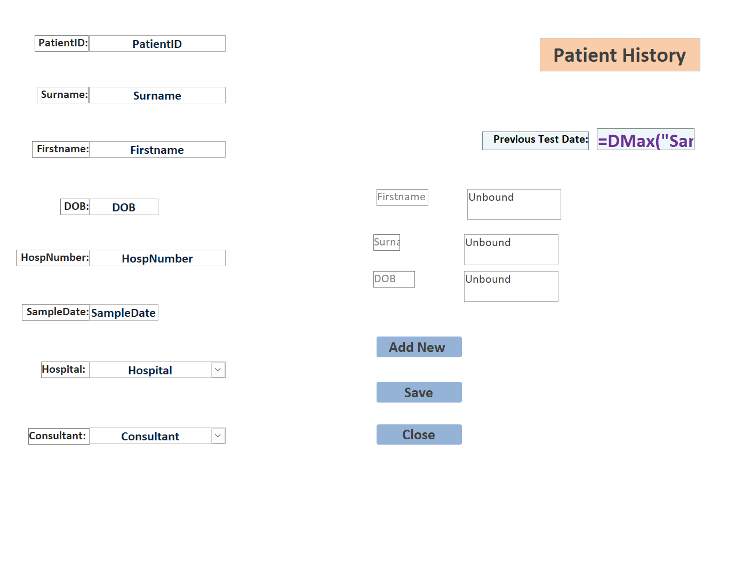The width and height of the screenshot is (743, 574).
Task: Focus the DOB input field
Action: (x=124, y=207)
